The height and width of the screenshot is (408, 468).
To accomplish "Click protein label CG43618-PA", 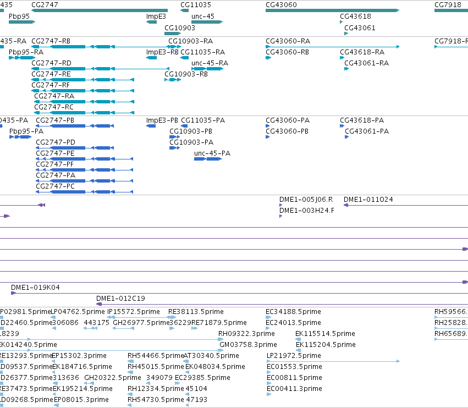I will (x=362, y=120).
